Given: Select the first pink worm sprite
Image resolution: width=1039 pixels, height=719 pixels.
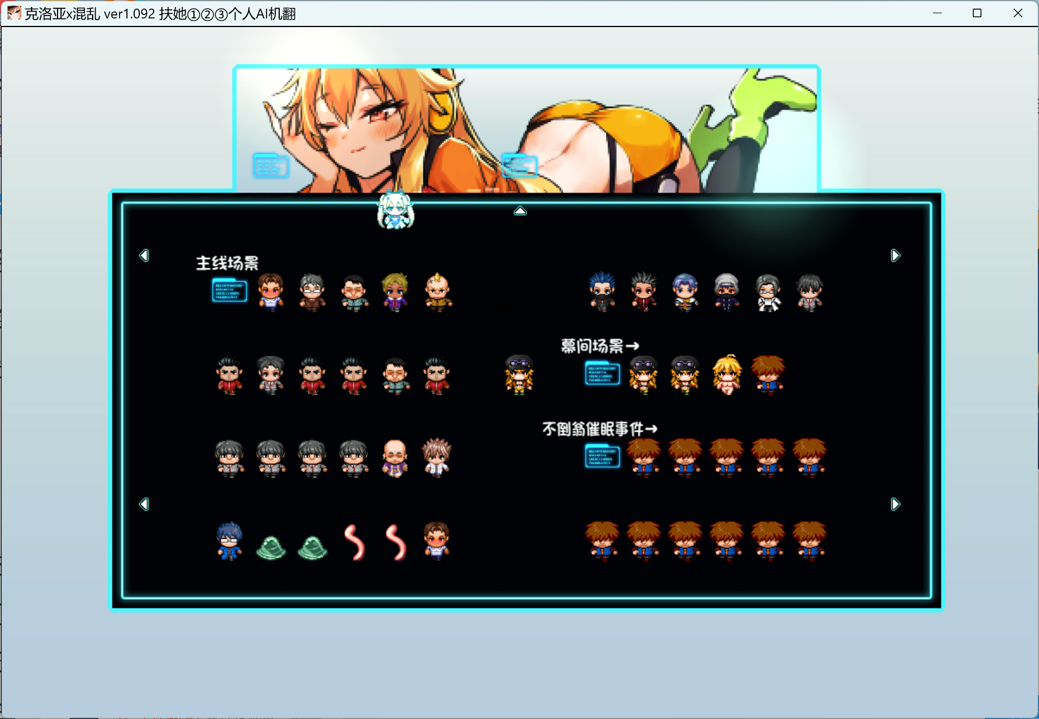Looking at the screenshot, I should (x=354, y=542).
